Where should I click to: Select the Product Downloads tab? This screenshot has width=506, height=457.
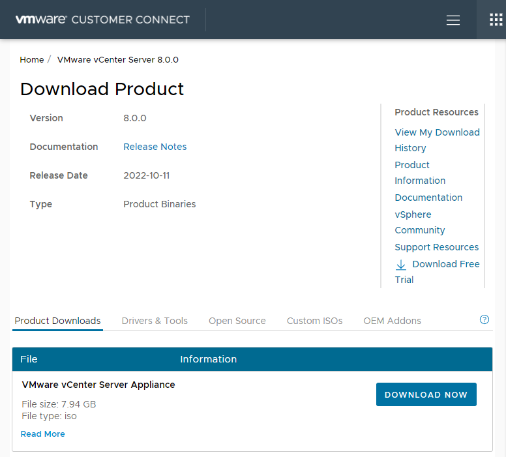[x=57, y=321]
